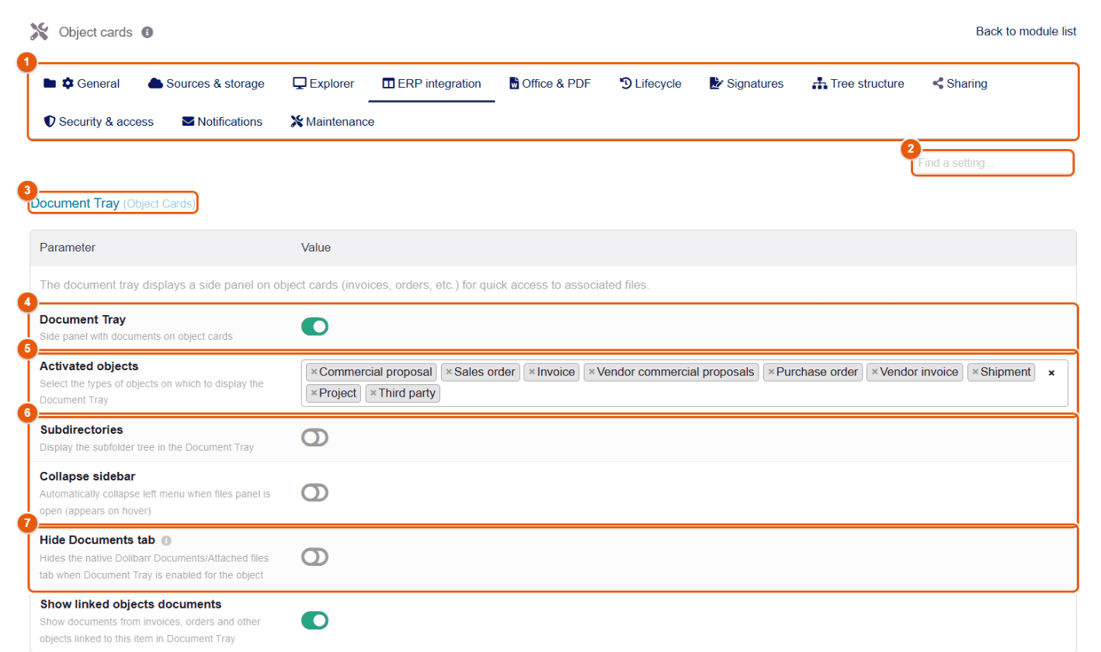Click Back to module list link

1026,32
